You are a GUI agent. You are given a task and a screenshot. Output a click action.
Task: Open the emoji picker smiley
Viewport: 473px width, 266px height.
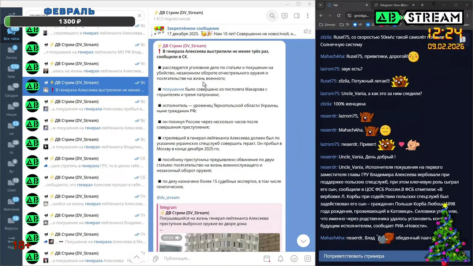tap(294, 259)
